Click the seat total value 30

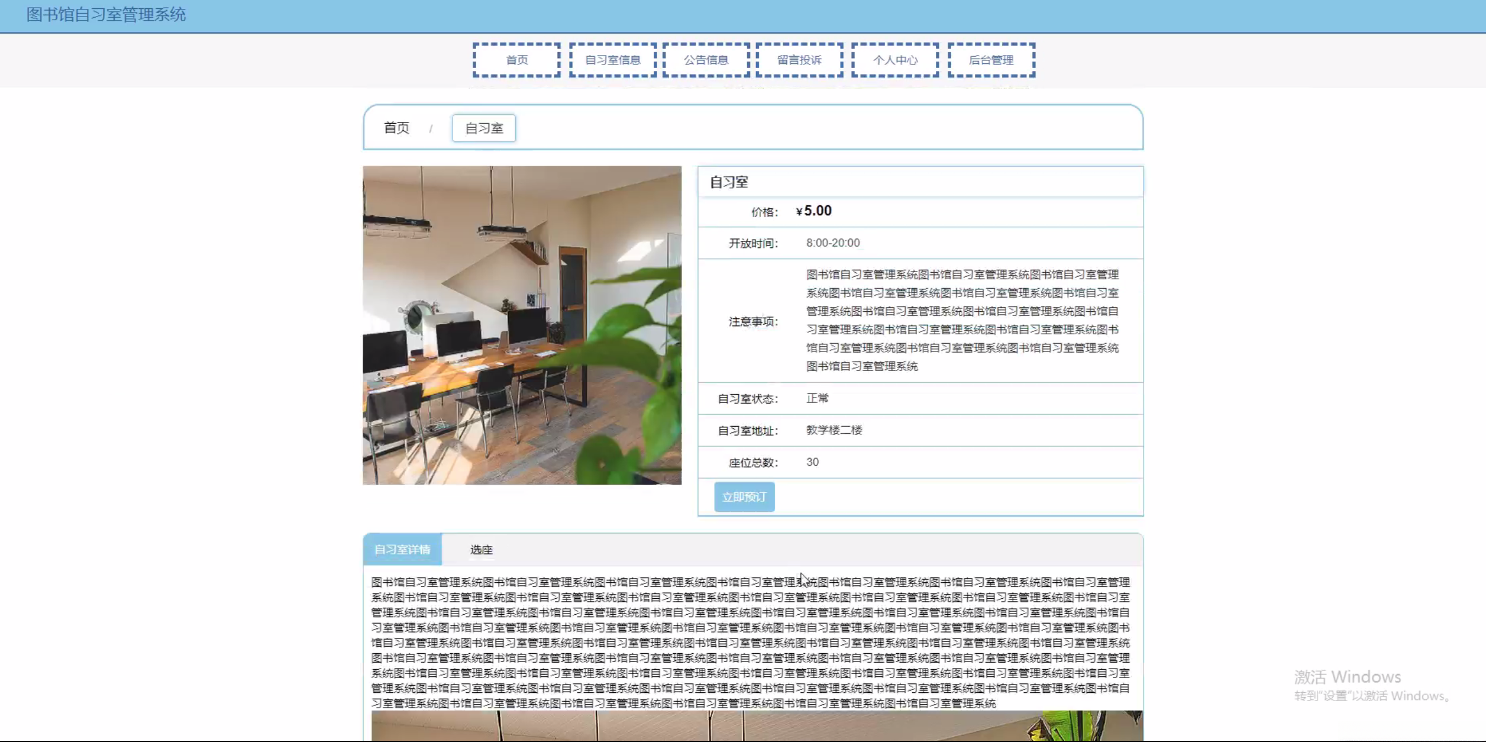click(x=812, y=462)
